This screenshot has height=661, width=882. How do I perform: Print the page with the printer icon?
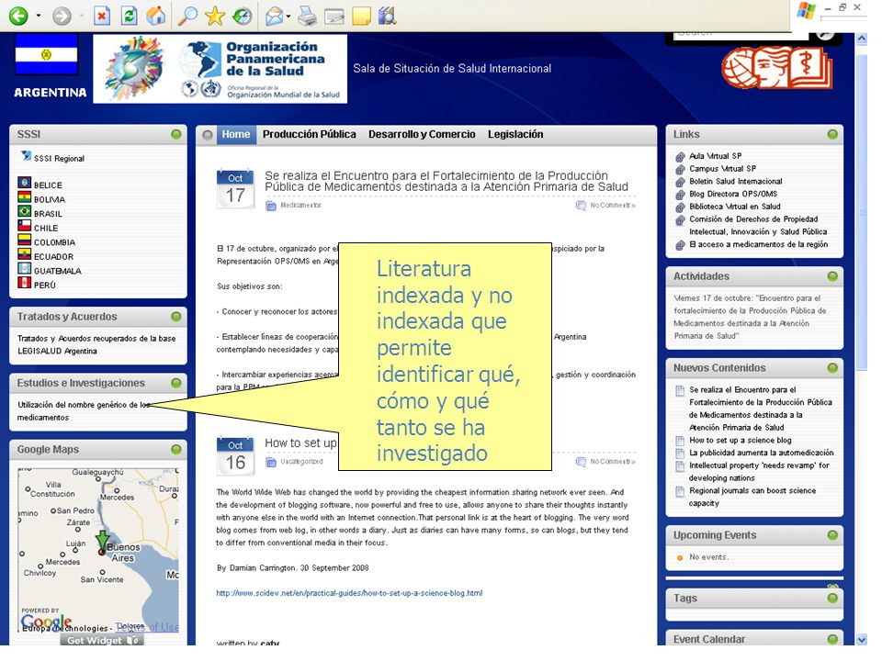(307, 16)
